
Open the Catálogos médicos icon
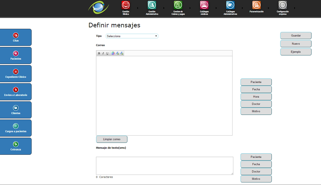[x=204, y=5]
